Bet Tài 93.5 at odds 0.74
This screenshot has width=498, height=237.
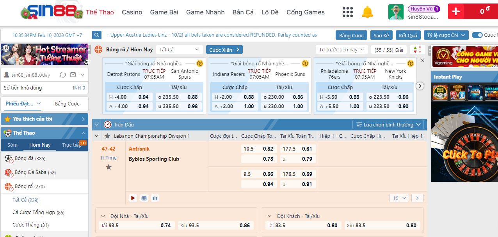[x=136, y=225]
